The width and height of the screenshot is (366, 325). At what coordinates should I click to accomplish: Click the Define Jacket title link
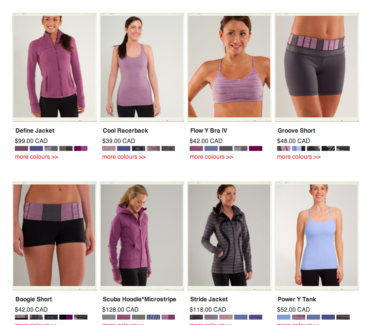(x=35, y=131)
